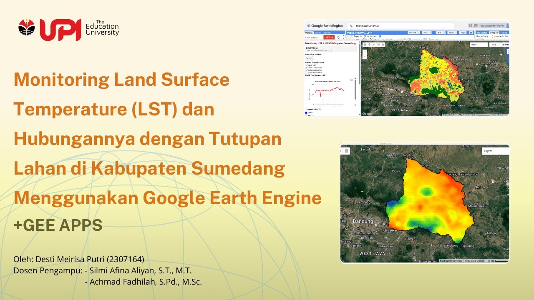
Task: Click the Apps button
Action: 463,33
